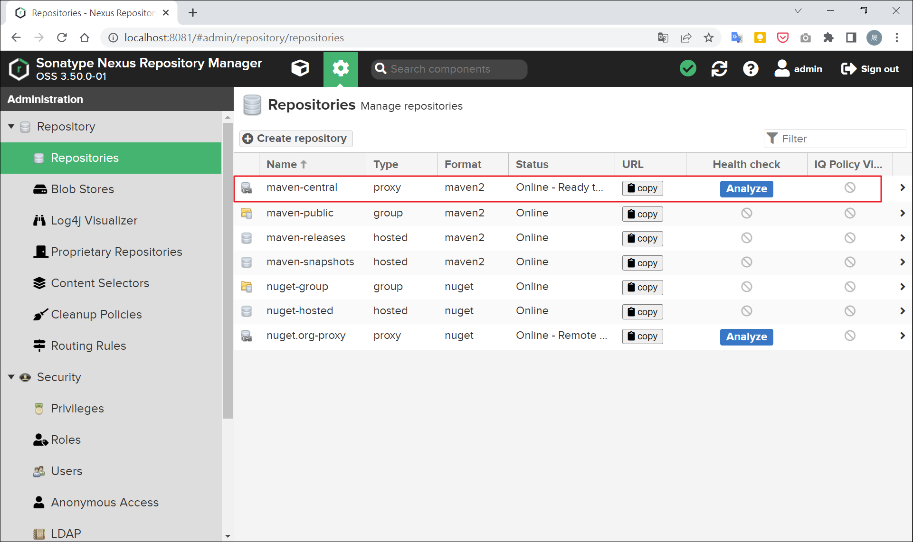The image size is (913, 542).
Task: Collapse the Repository section triangle
Action: [11, 126]
